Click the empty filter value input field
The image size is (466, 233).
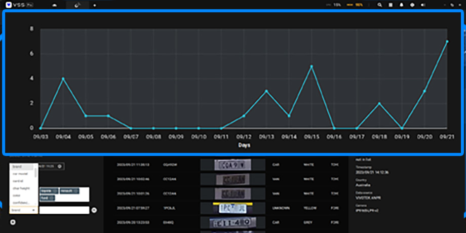pyautogui.click(x=64, y=210)
